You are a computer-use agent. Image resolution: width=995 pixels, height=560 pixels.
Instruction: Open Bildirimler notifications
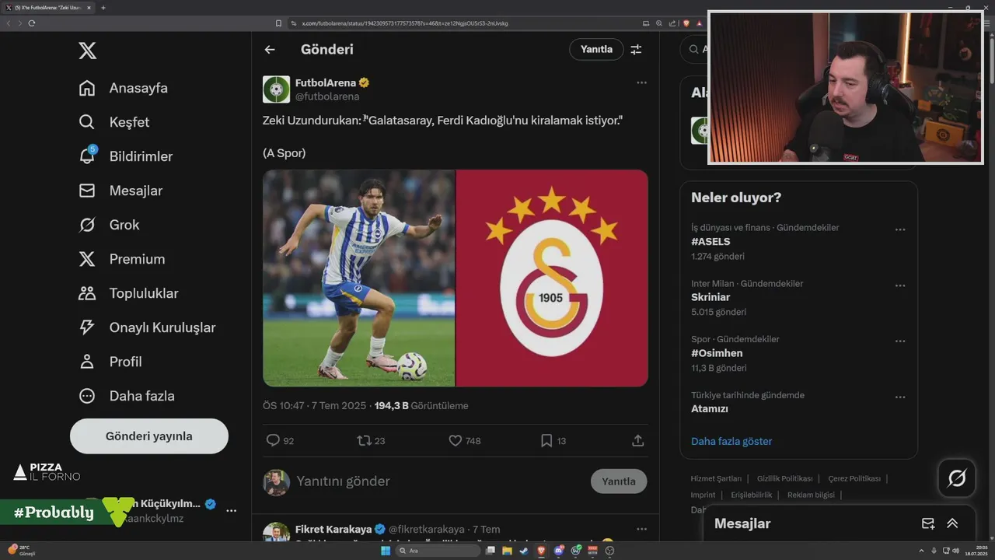pyautogui.click(x=125, y=156)
